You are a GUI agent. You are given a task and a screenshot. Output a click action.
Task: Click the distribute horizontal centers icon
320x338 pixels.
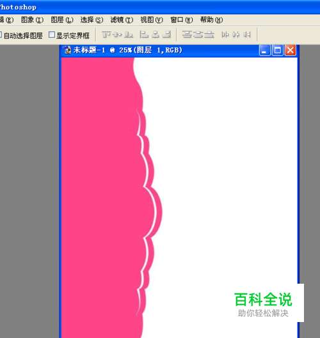[236, 35]
